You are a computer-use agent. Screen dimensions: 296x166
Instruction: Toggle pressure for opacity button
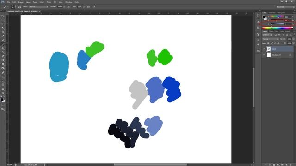(68, 7)
